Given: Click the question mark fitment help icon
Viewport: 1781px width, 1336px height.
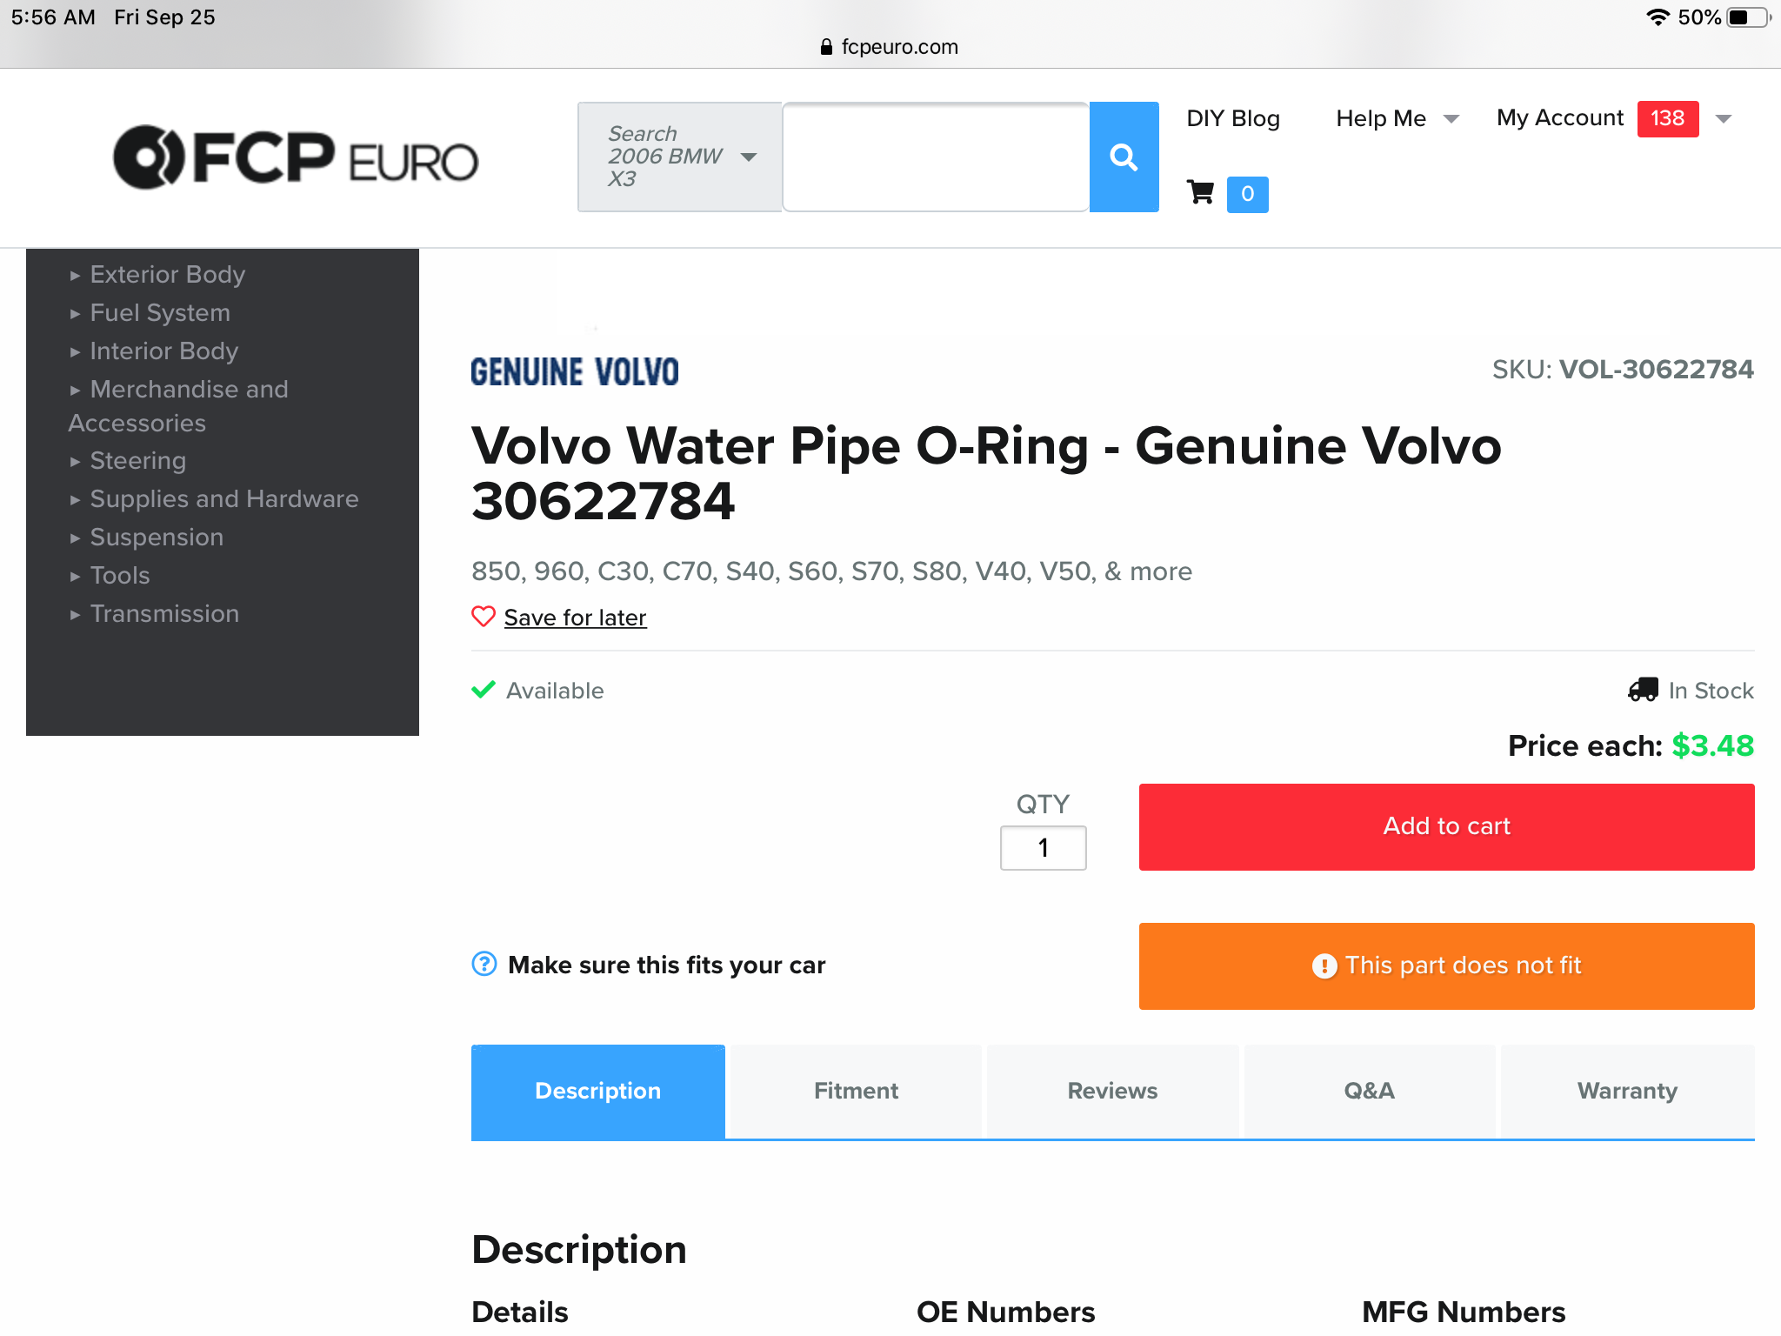Looking at the screenshot, I should (484, 964).
